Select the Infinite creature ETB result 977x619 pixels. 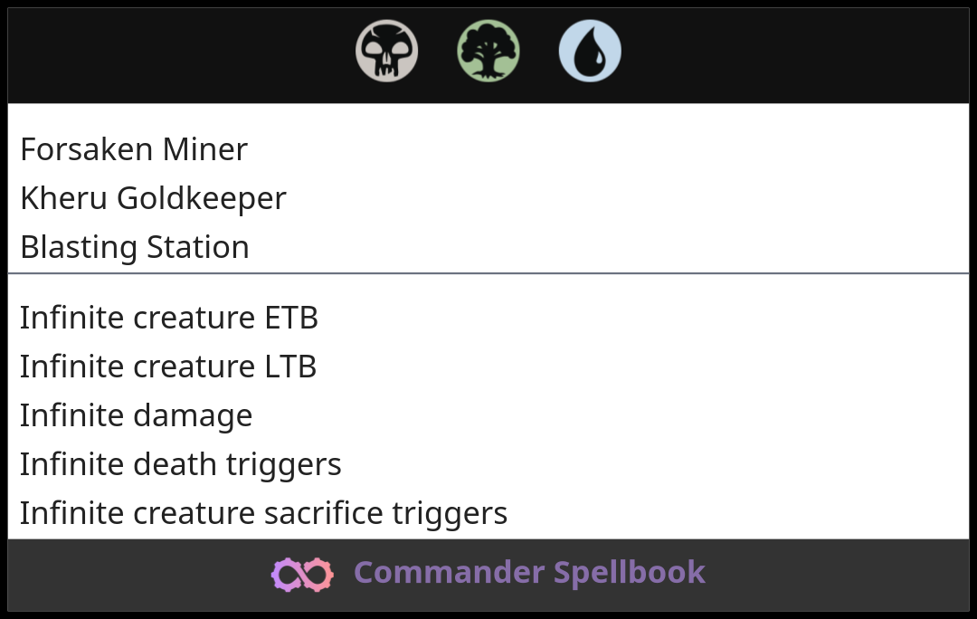pos(169,318)
